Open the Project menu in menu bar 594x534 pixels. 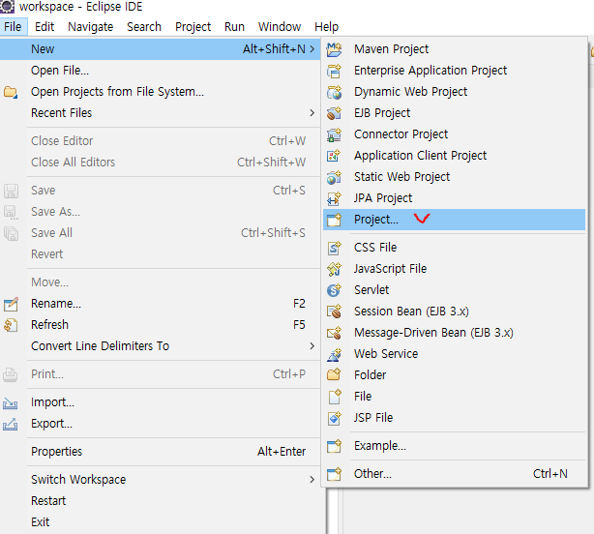(x=193, y=27)
